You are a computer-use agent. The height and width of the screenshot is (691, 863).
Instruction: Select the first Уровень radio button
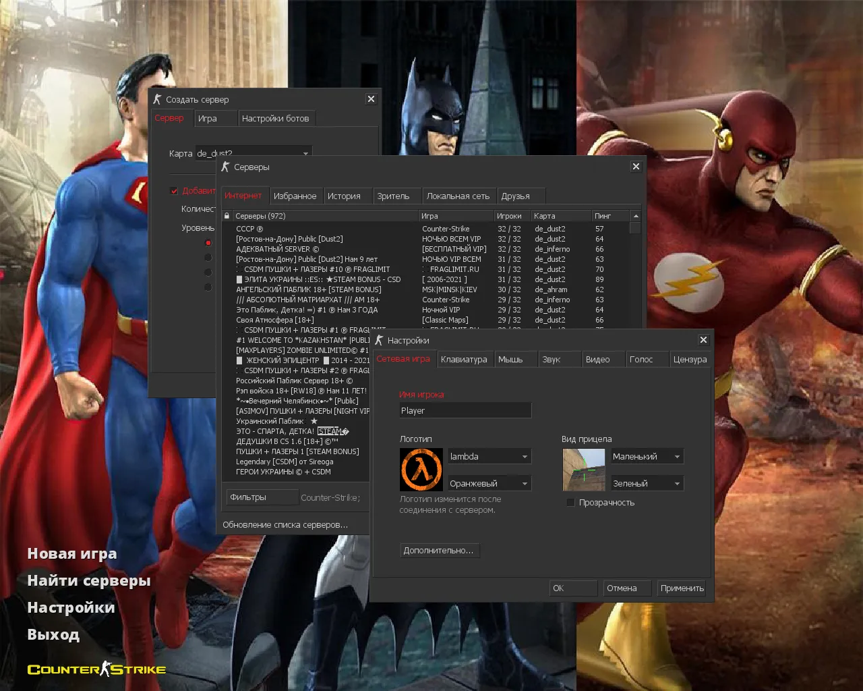click(208, 242)
